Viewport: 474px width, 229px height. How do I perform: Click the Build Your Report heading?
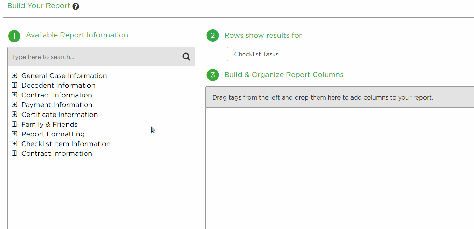[x=38, y=6]
